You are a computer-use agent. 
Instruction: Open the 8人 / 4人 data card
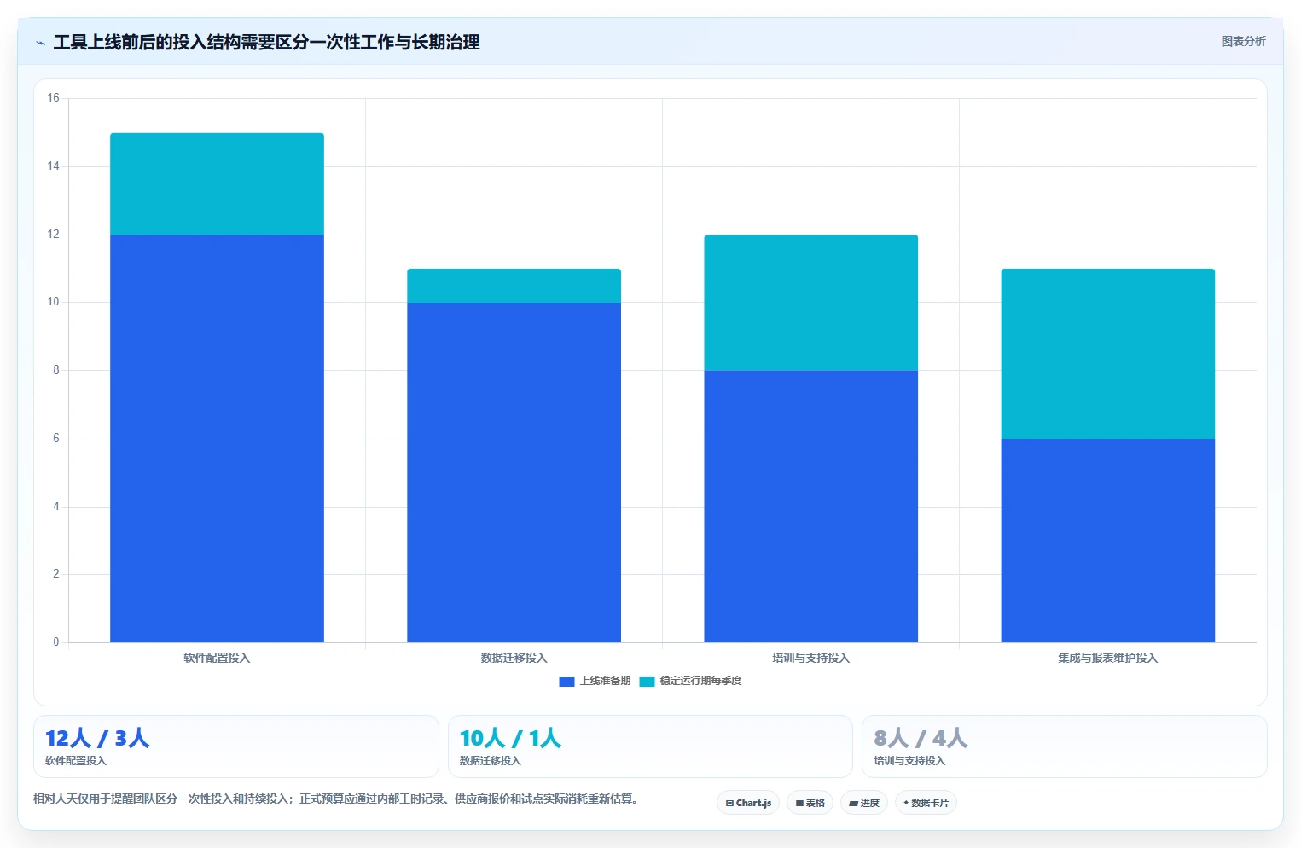pos(1065,746)
